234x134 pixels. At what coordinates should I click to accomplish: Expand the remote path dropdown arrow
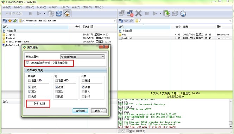(230, 21)
